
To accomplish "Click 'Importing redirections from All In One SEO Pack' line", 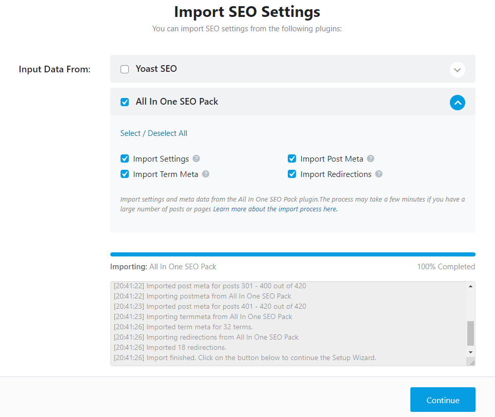I will click(206, 337).
